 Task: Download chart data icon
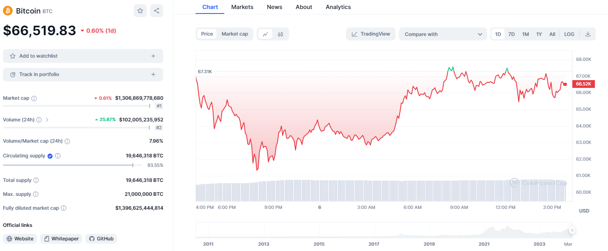point(588,34)
